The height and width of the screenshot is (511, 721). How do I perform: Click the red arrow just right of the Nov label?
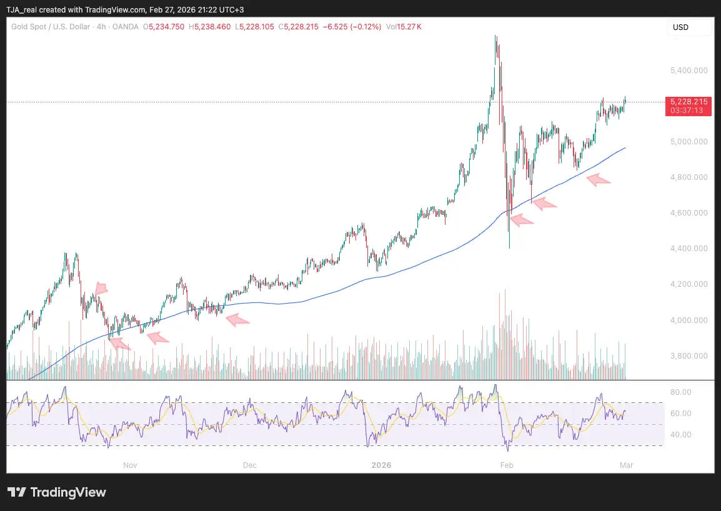157,338
